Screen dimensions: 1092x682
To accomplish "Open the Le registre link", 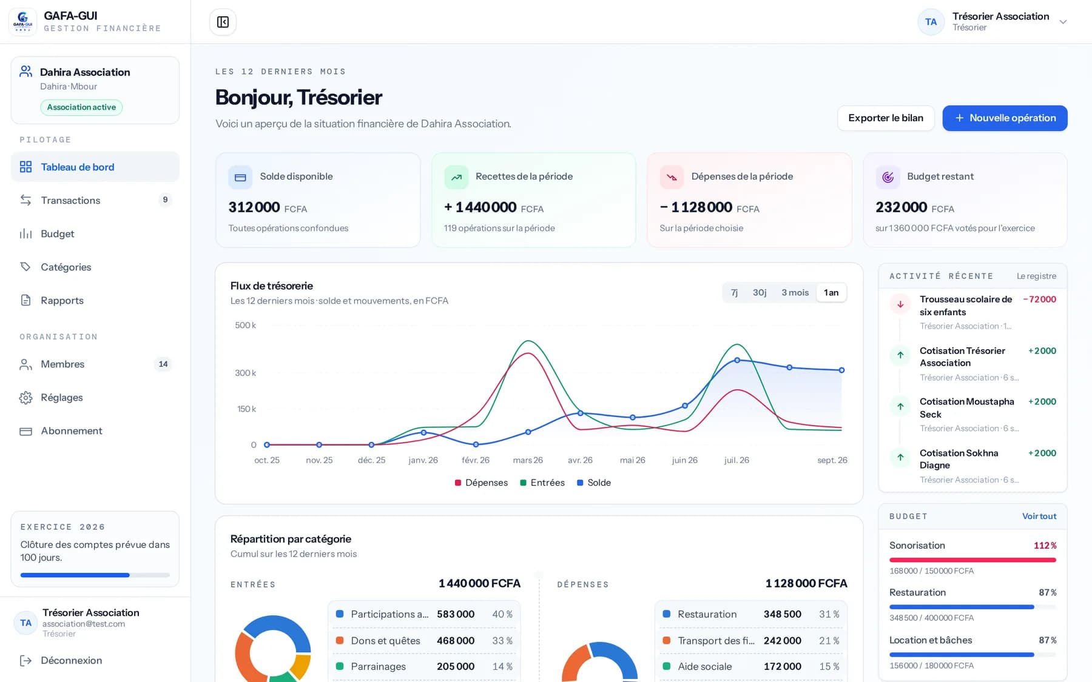I will point(1036,276).
